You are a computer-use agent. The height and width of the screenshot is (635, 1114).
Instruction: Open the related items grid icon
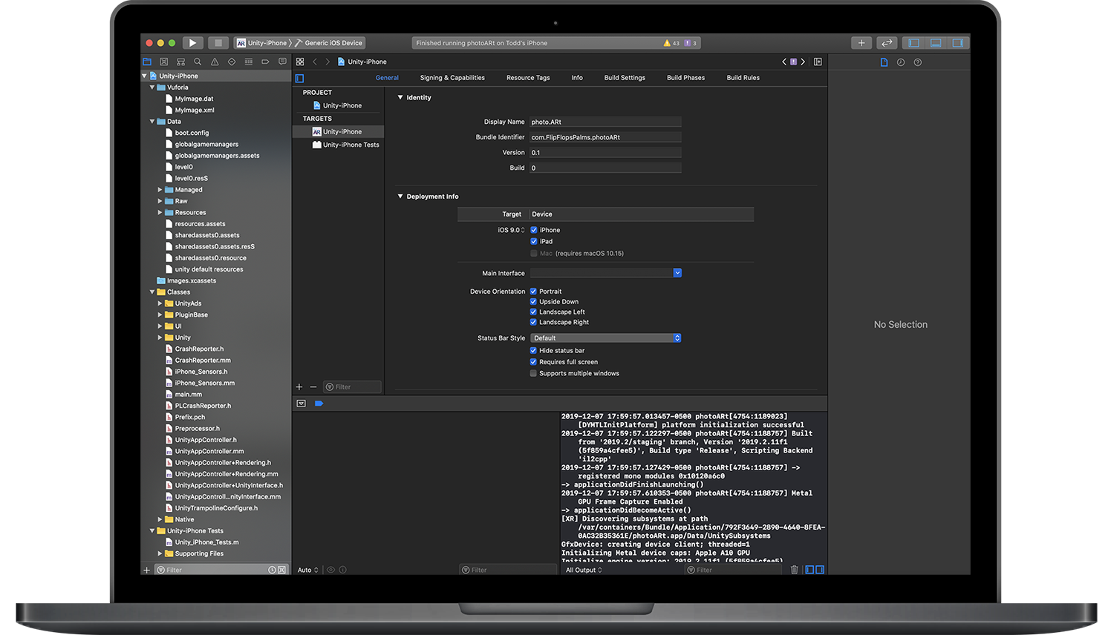tap(300, 62)
